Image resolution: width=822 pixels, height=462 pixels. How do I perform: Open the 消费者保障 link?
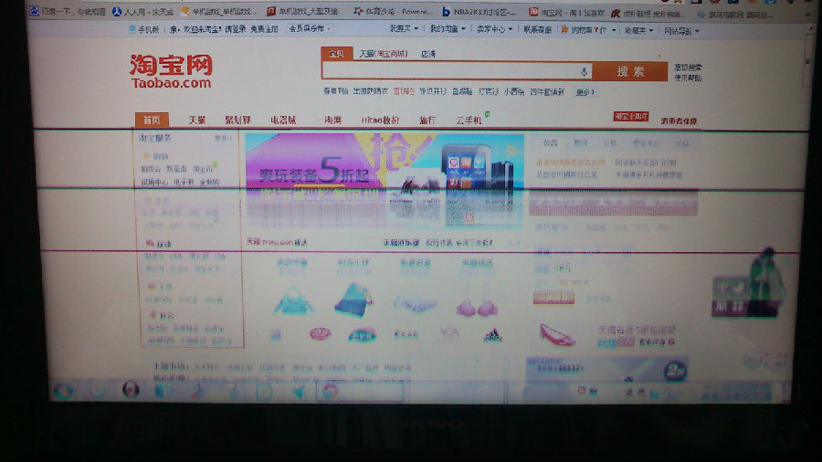[x=679, y=121]
